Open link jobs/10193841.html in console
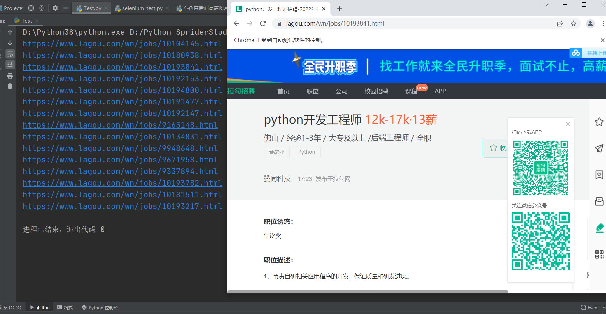Image resolution: width=606 pixels, height=314 pixels. [x=122, y=67]
